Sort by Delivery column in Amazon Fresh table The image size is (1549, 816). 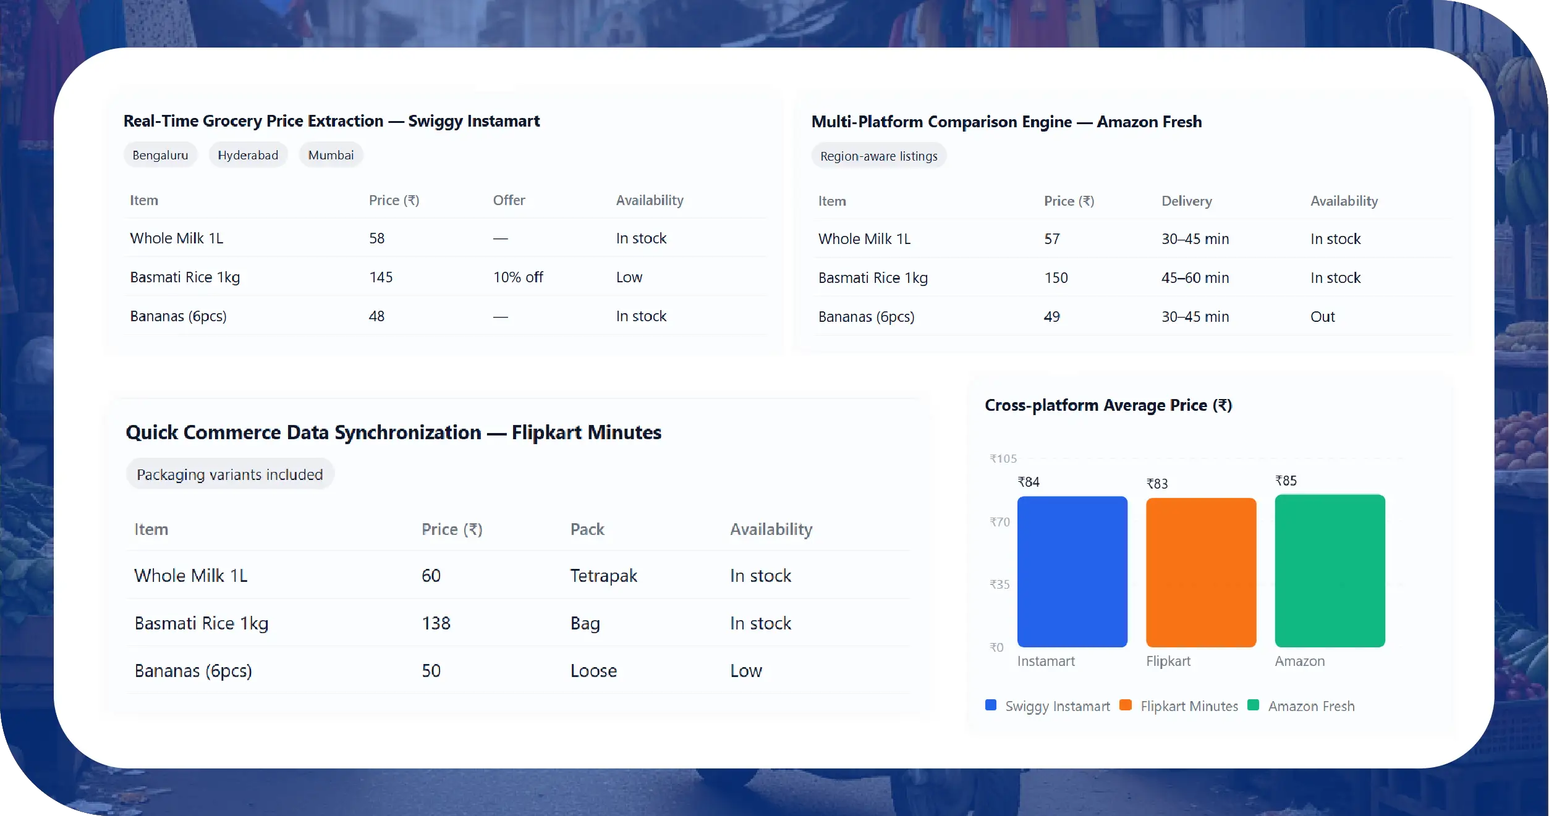(x=1186, y=200)
